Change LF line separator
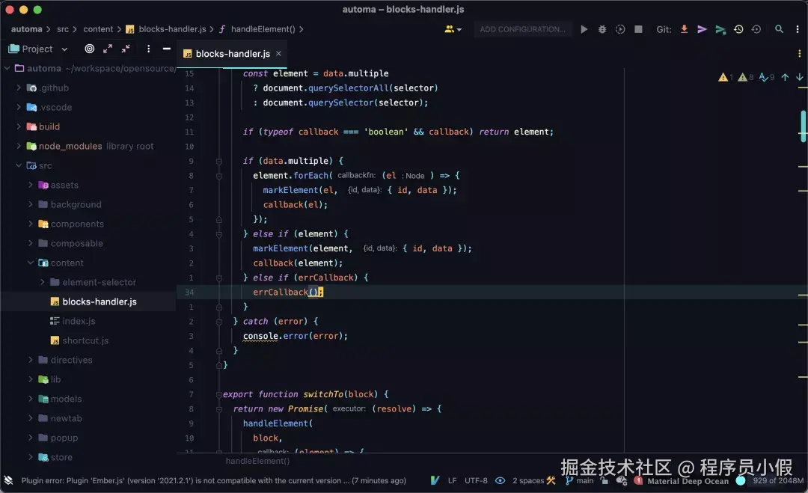 tap(452, 480)
